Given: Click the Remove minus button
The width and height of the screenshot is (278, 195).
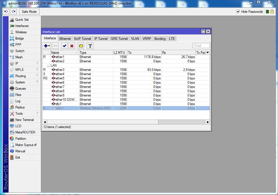Looking at the screenshot, I should coord(55,46).
